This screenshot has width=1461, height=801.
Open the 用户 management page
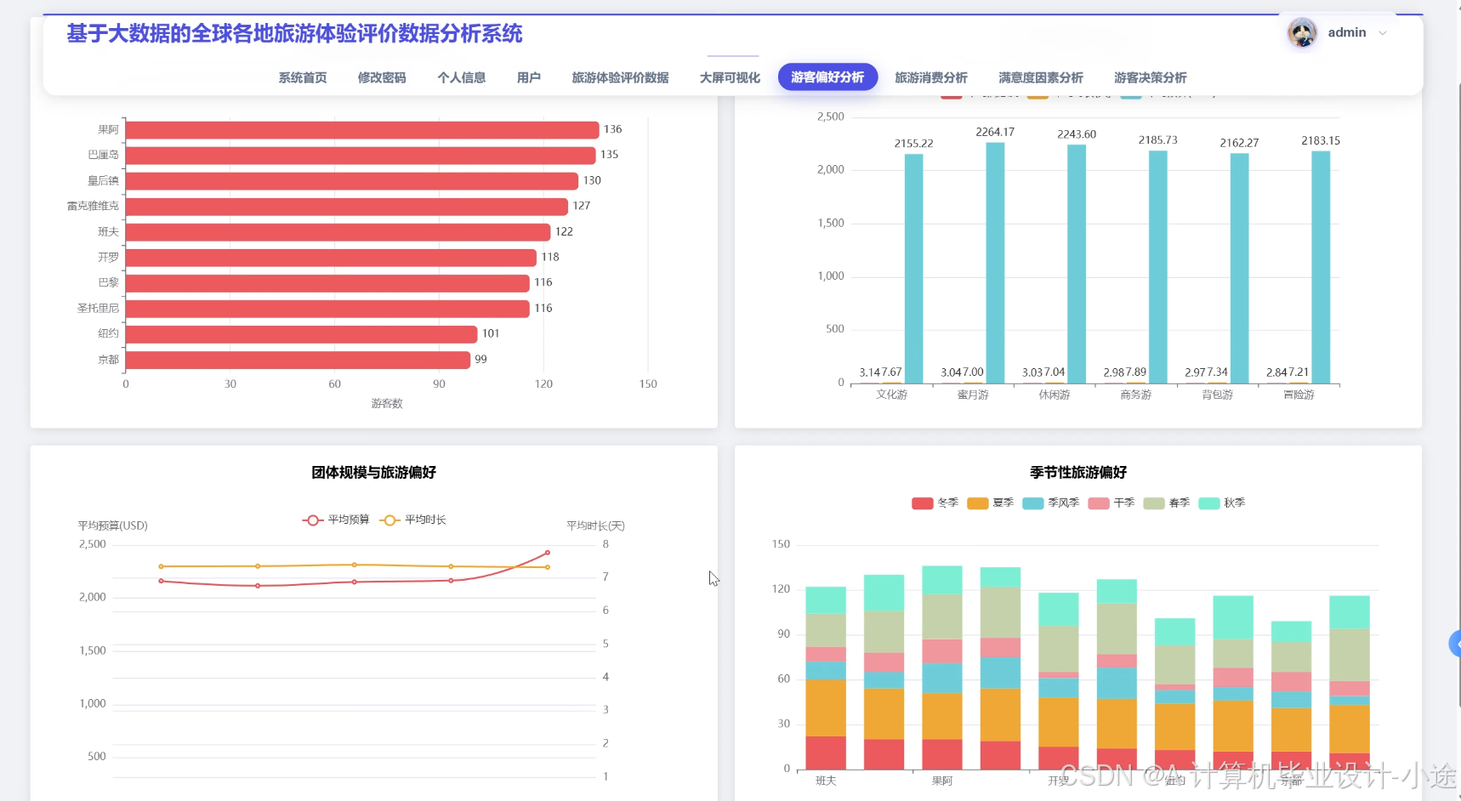click(529, 77)
